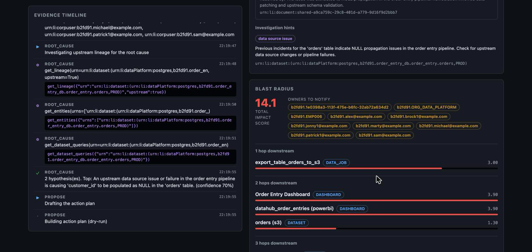
Task: Click the DATA_JOB badge on export_table_orders_to_s3
Action: 336,163
